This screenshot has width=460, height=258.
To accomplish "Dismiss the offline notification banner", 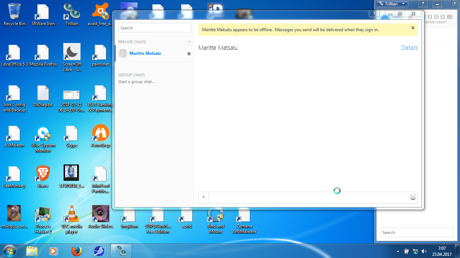I will (x=413, y=28).
